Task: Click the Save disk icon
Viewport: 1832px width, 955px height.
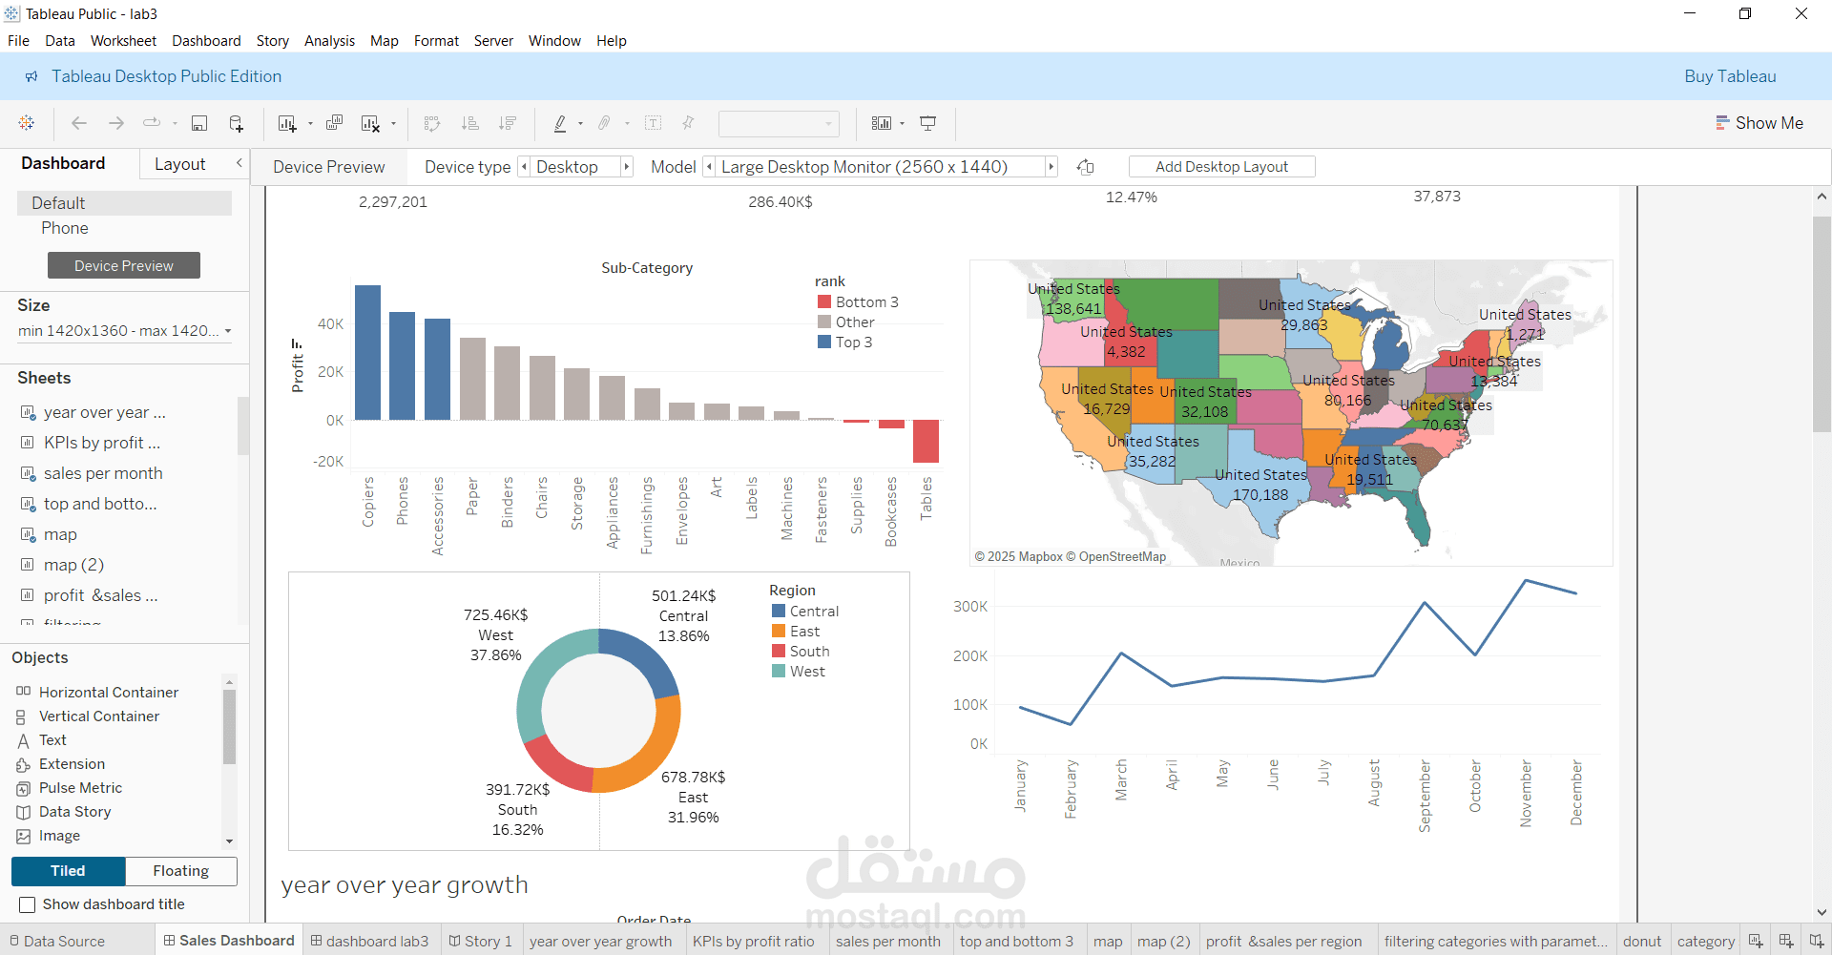Action: click(199, 123)
